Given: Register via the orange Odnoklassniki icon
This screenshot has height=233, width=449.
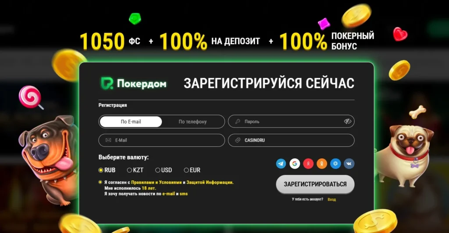Looking at the screenshot, I should pos(322,163).
